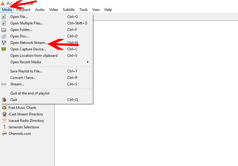Click the Stream broadcast icon
Screen dimensions: 238x166
click(4, 84)
